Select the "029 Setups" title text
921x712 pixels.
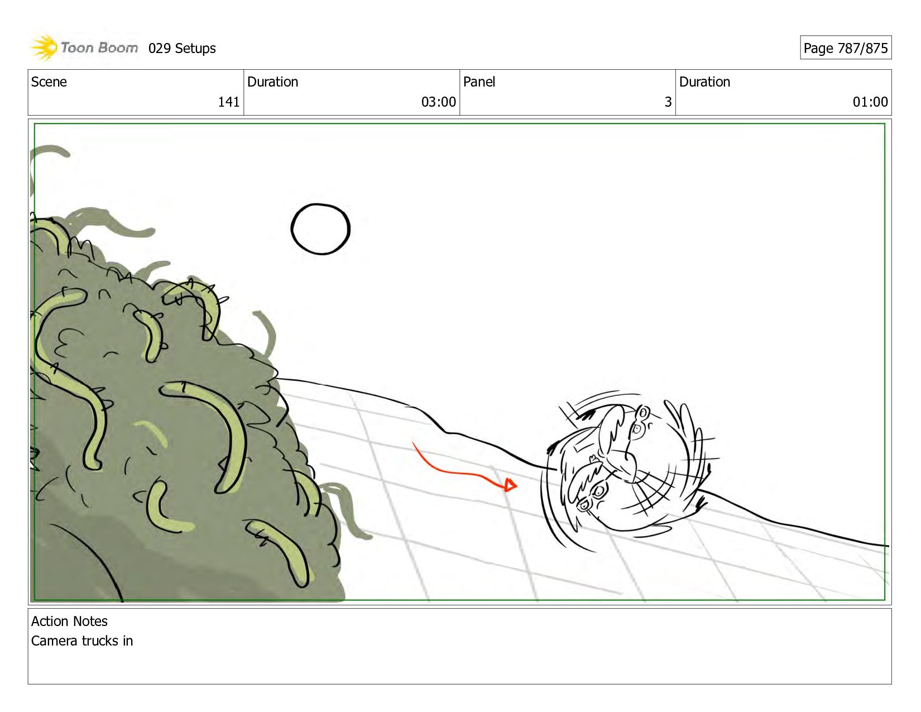(x=182, y=49)
